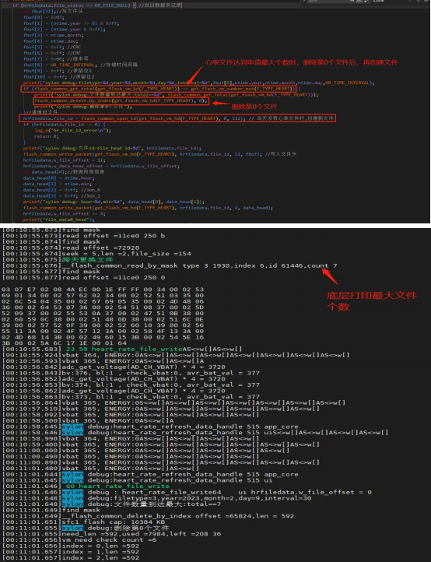Select the 'vm need check count =6' log line
Image resolution: width=431 pixels, height=562 pixels.
pyautogui.click(x=79, y=539)
